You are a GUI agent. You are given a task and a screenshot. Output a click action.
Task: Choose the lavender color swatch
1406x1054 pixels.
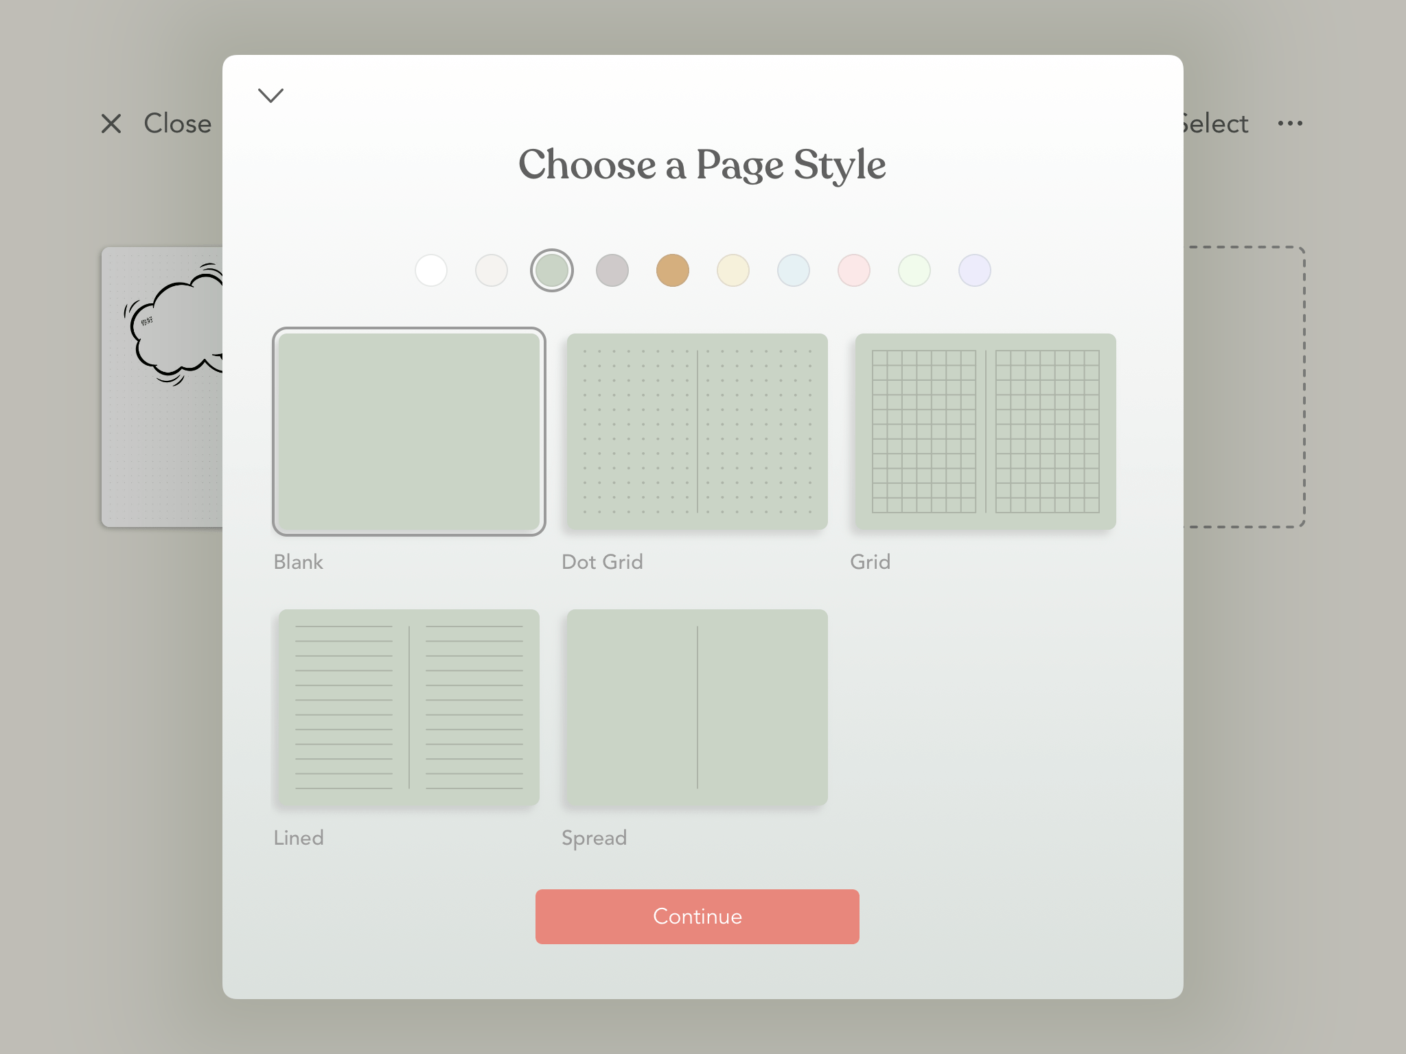click(975, 270)
